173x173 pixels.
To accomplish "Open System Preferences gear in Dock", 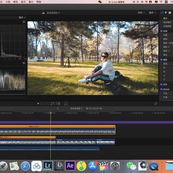I will click(115, 166).
